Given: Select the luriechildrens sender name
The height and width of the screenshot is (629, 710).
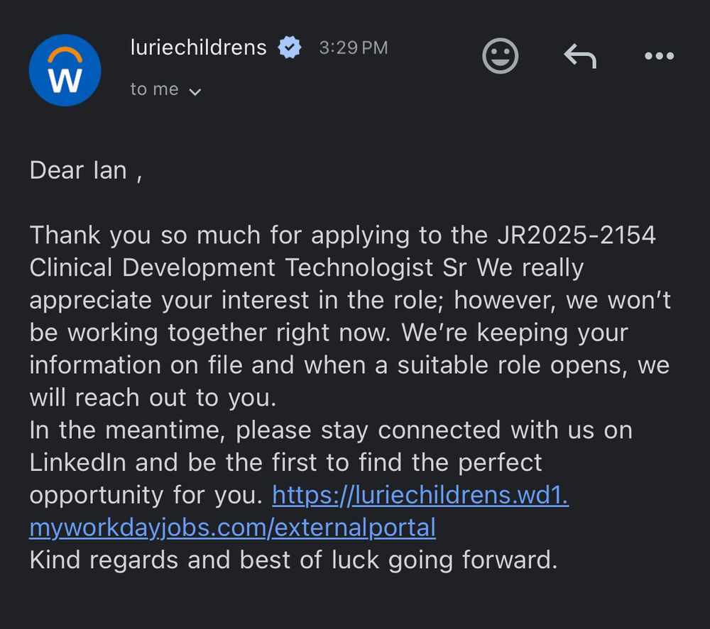Looking at the screenshot, I should 198,47.
